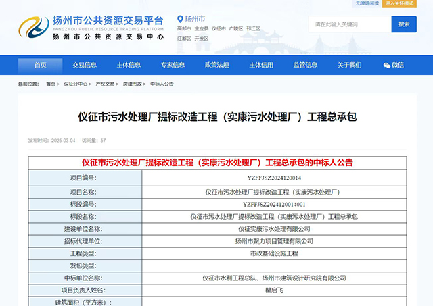433x306 pixels.
Task: Click the 项目负责人姓名 label cell
Action: [x=85, y=290]
